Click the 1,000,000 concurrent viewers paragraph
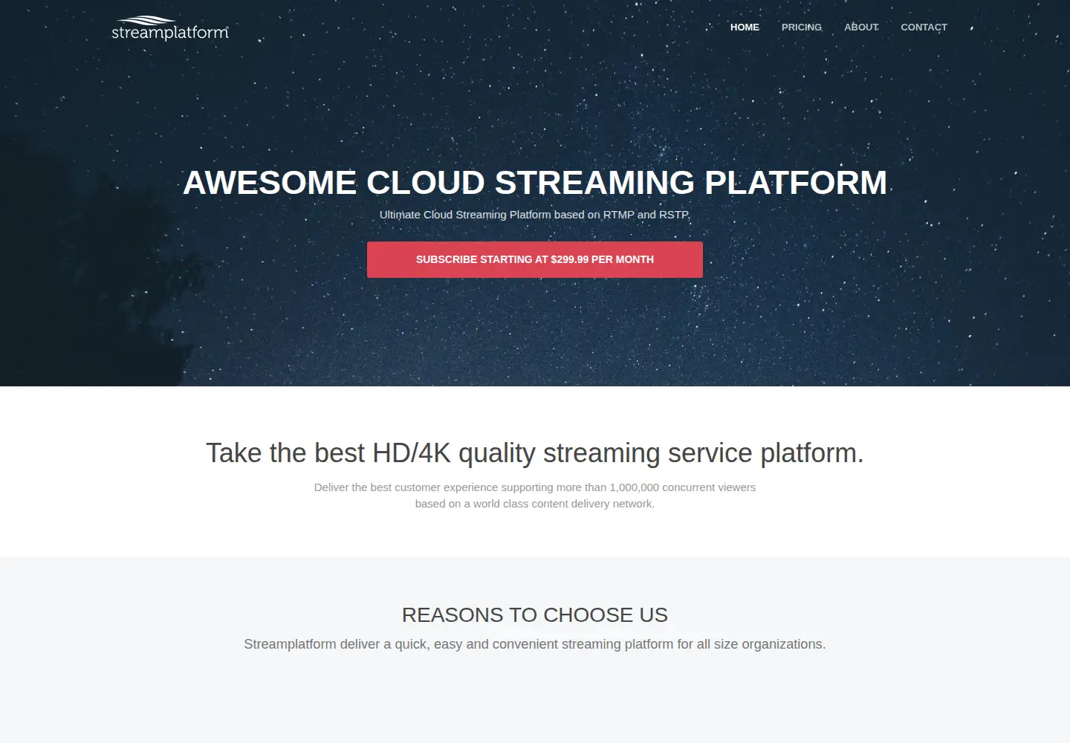The height and width of the screenshot is (743, 1070). 535,496
